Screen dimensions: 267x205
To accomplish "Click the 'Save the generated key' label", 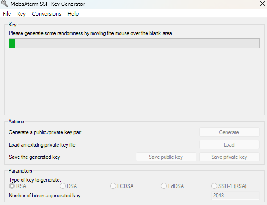I will 35,157.
